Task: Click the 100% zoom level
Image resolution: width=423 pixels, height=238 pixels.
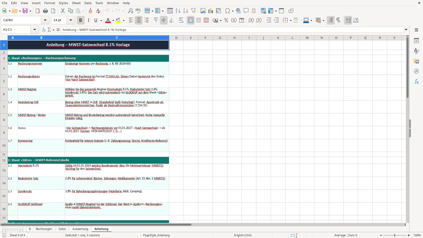Action: [x=417, y=235]
